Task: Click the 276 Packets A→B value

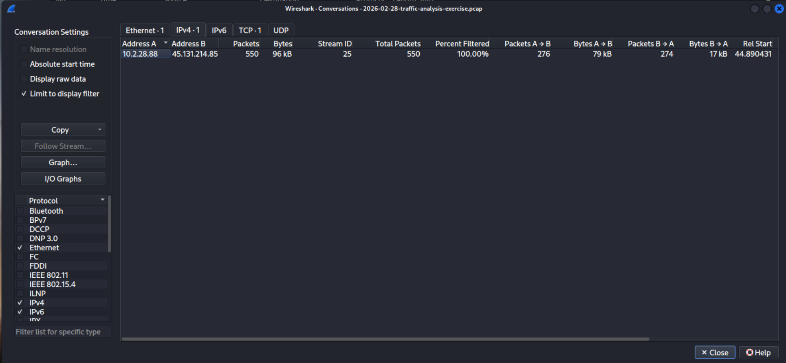Action: pyautogui.click(x=544, y=54)
